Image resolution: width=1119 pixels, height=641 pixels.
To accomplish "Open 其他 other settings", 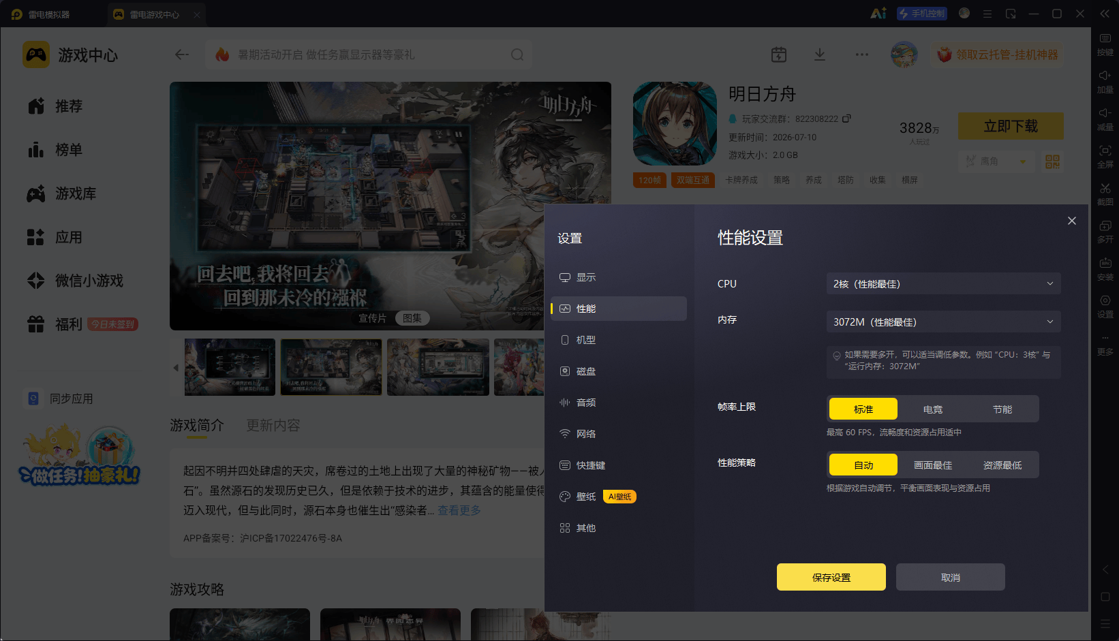I will [619, 528].
